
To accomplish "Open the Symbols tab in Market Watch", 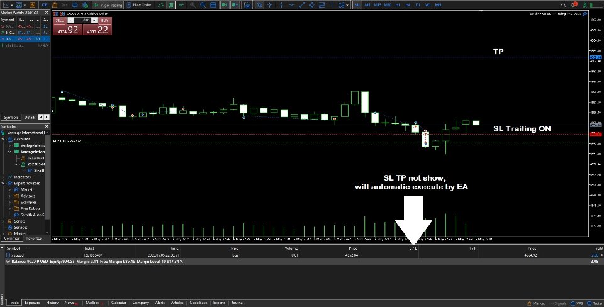I will [x=11, y=118].
